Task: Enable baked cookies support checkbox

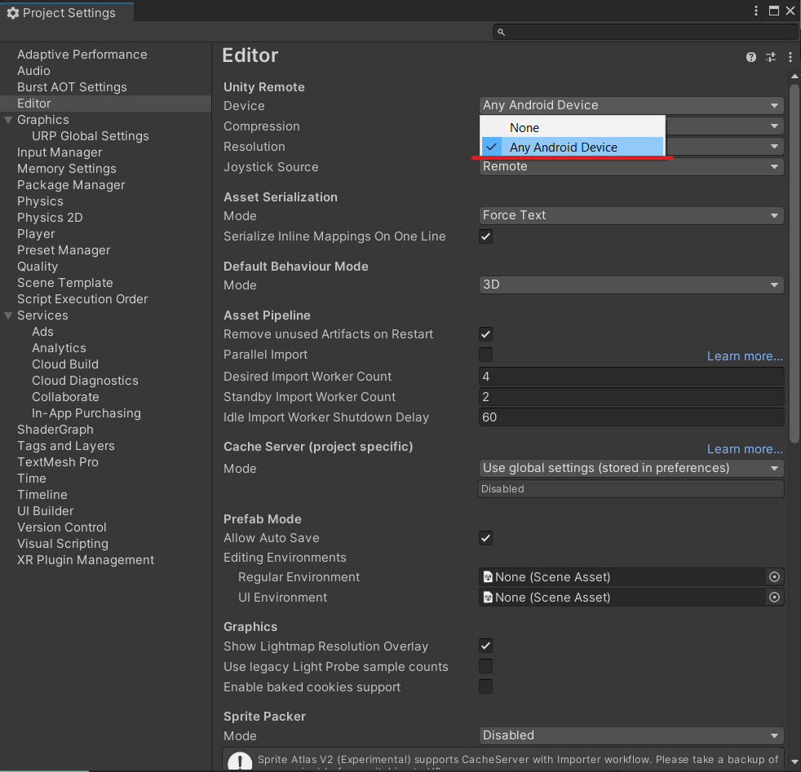Action: click(x=486, y=686)
